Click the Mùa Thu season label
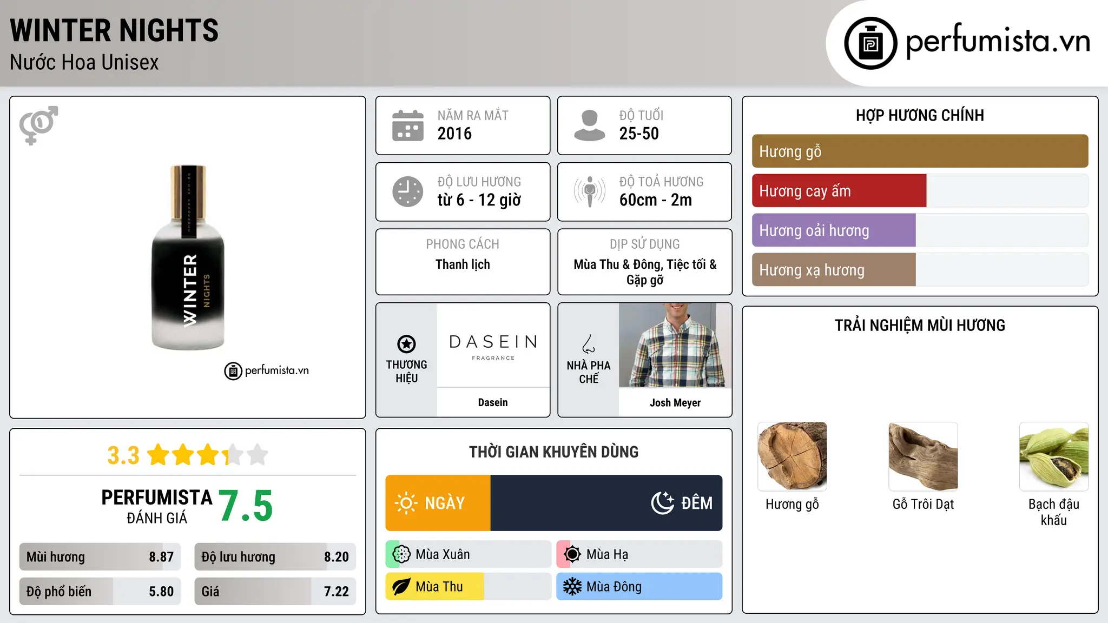This screenshot has width=1108, height=623. point(439,587)
